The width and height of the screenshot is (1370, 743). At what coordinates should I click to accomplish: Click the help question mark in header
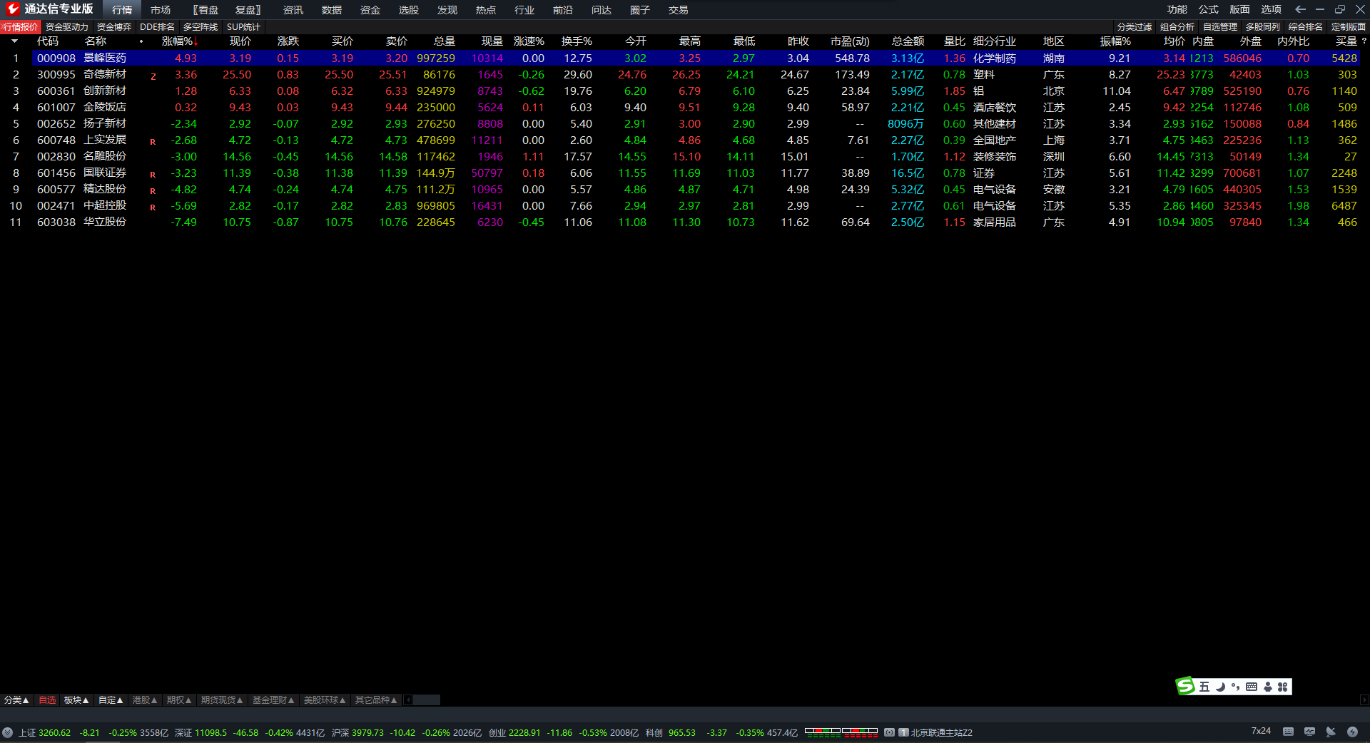(x=1364, y=41)
